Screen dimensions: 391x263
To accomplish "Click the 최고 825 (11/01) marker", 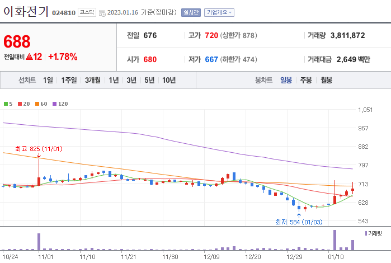I will (x=39, y=149).
